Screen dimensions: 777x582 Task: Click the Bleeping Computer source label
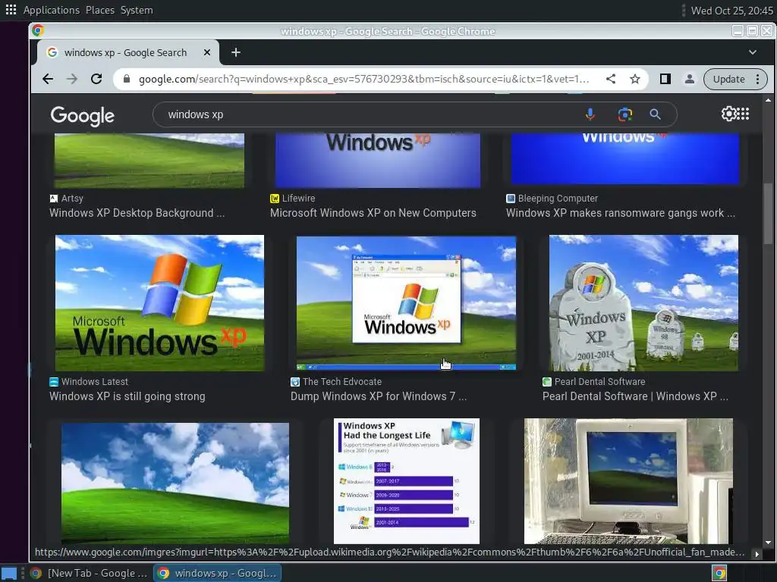(558, 199)
